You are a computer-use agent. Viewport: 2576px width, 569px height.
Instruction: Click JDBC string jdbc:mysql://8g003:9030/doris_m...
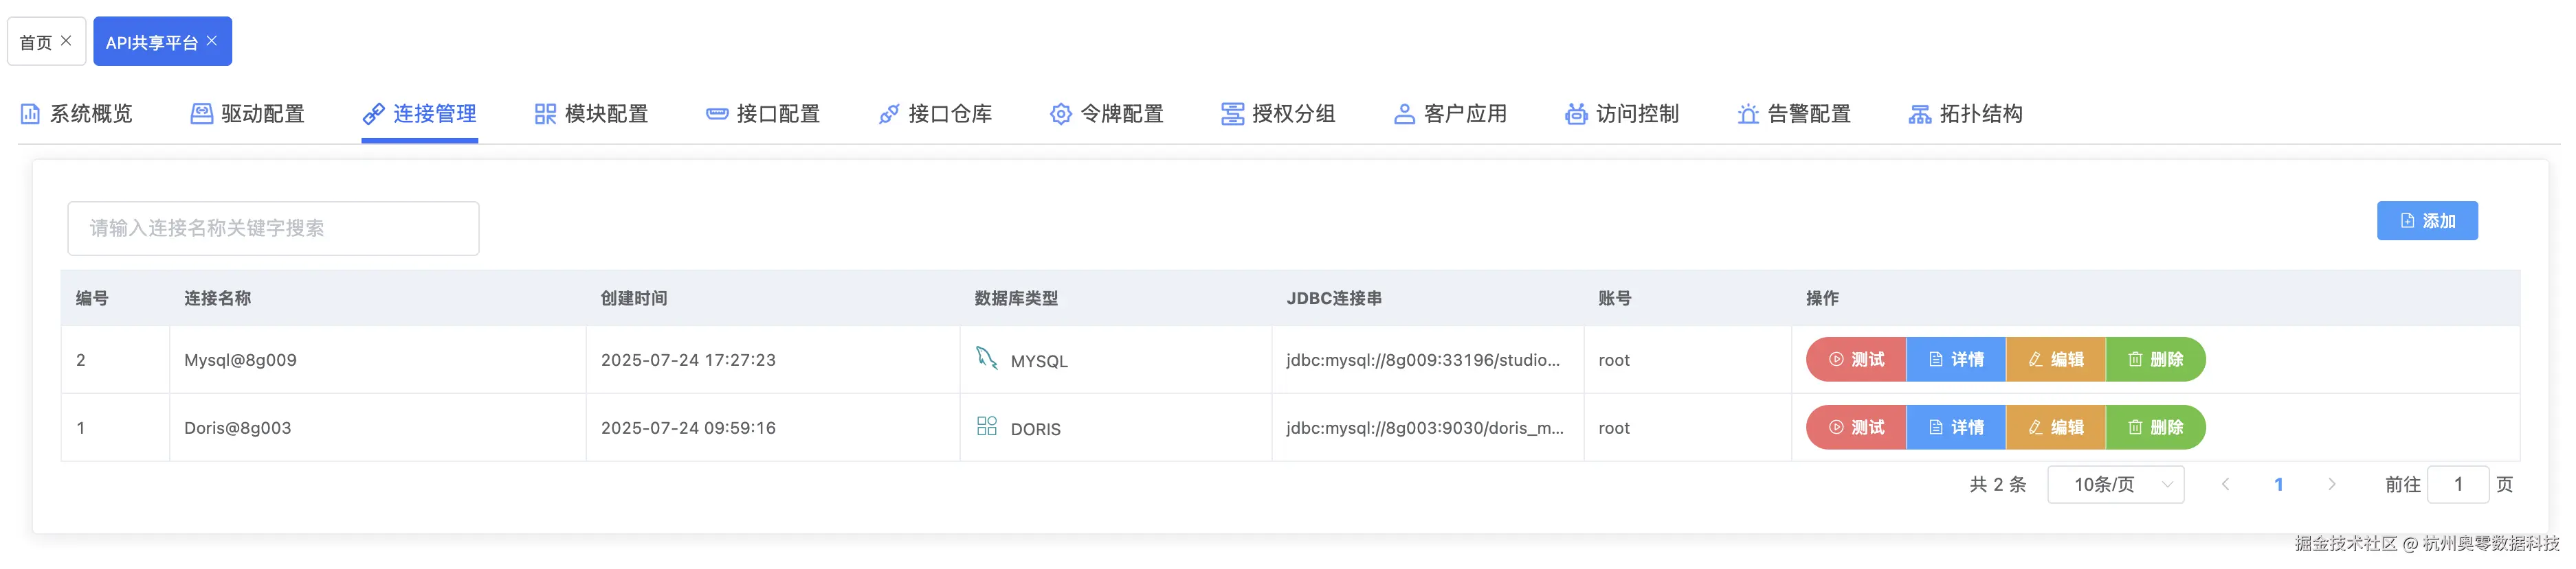(1425, 428)
